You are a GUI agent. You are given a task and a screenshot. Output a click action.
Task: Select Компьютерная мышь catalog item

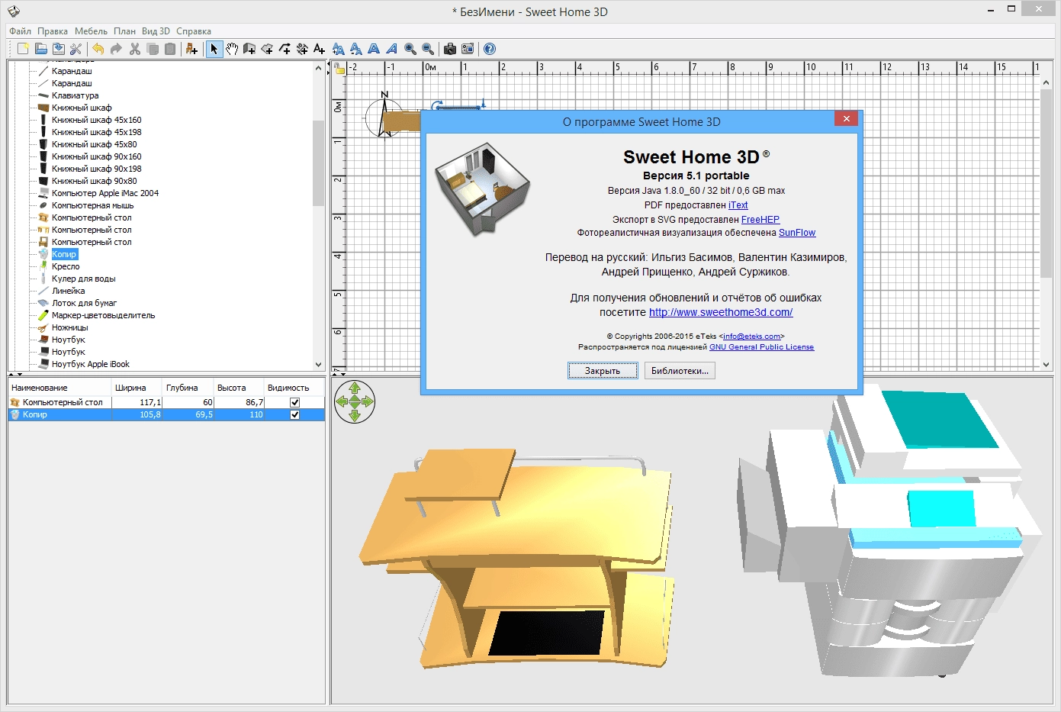(92, 205)
